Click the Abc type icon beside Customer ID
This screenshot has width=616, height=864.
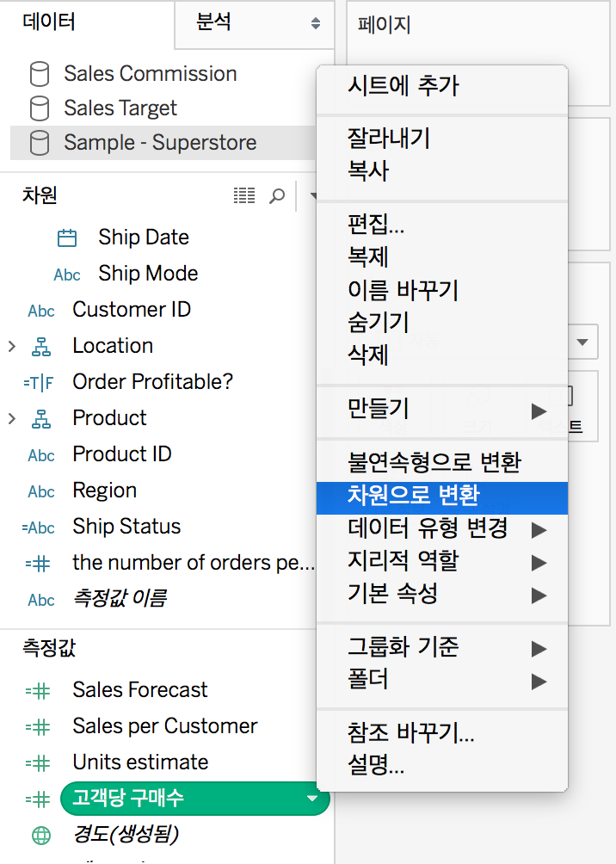click(41, 311)
